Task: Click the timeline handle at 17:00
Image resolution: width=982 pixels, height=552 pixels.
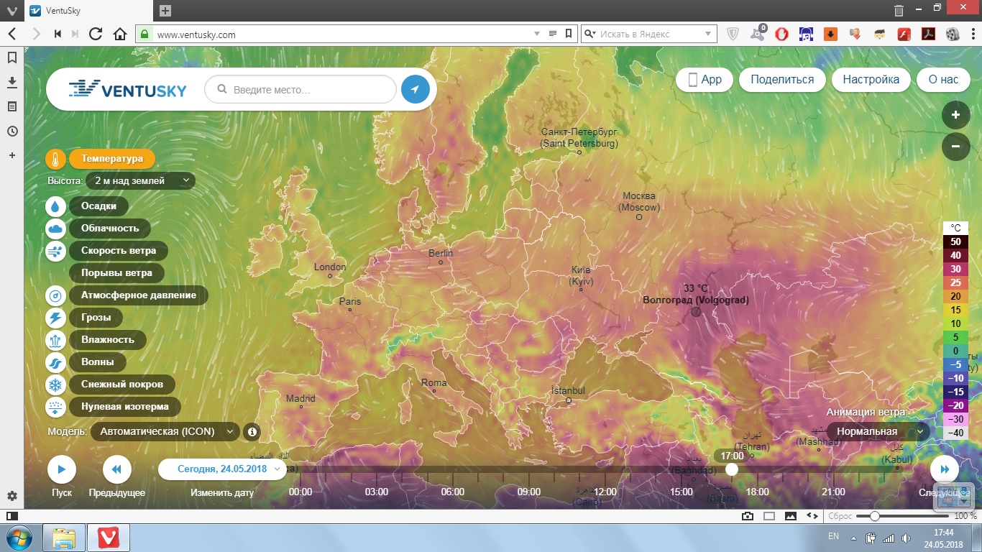Action: [x=732, y=469]
